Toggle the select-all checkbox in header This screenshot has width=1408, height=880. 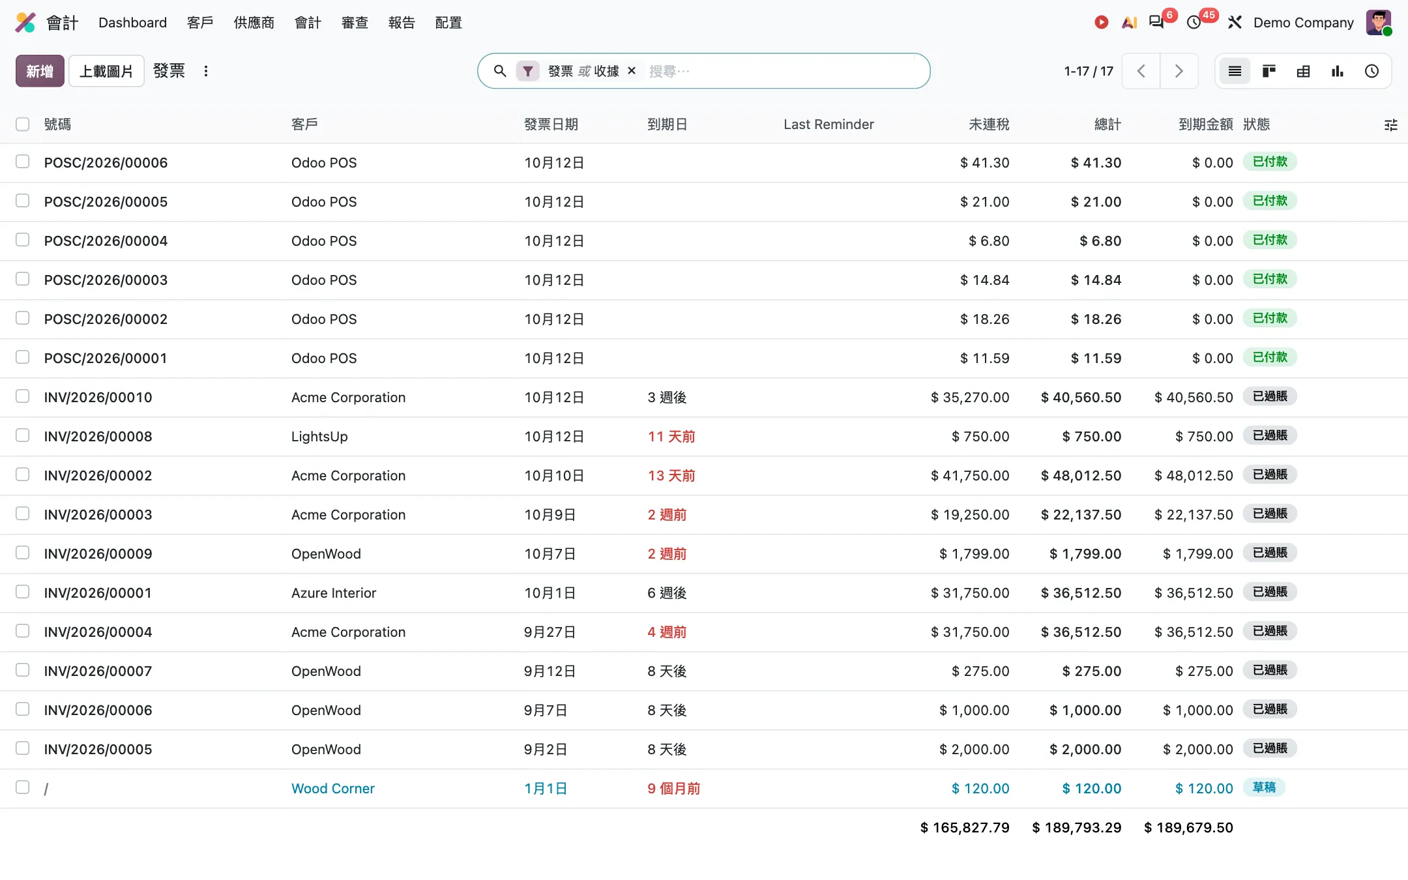[x=23, y=124]
